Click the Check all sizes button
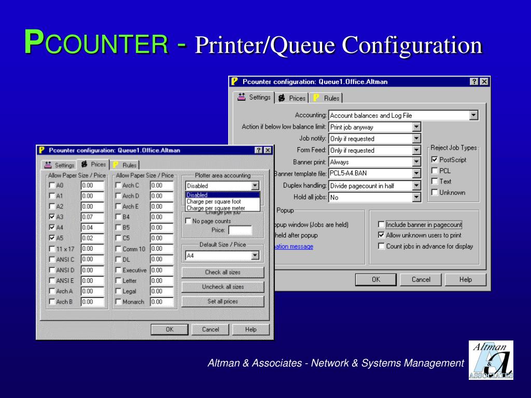531x398 pixels. pos(222,272)
